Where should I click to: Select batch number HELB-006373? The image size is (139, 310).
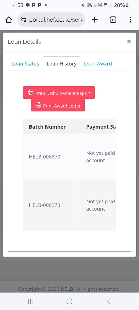click(x=45, y=205)
